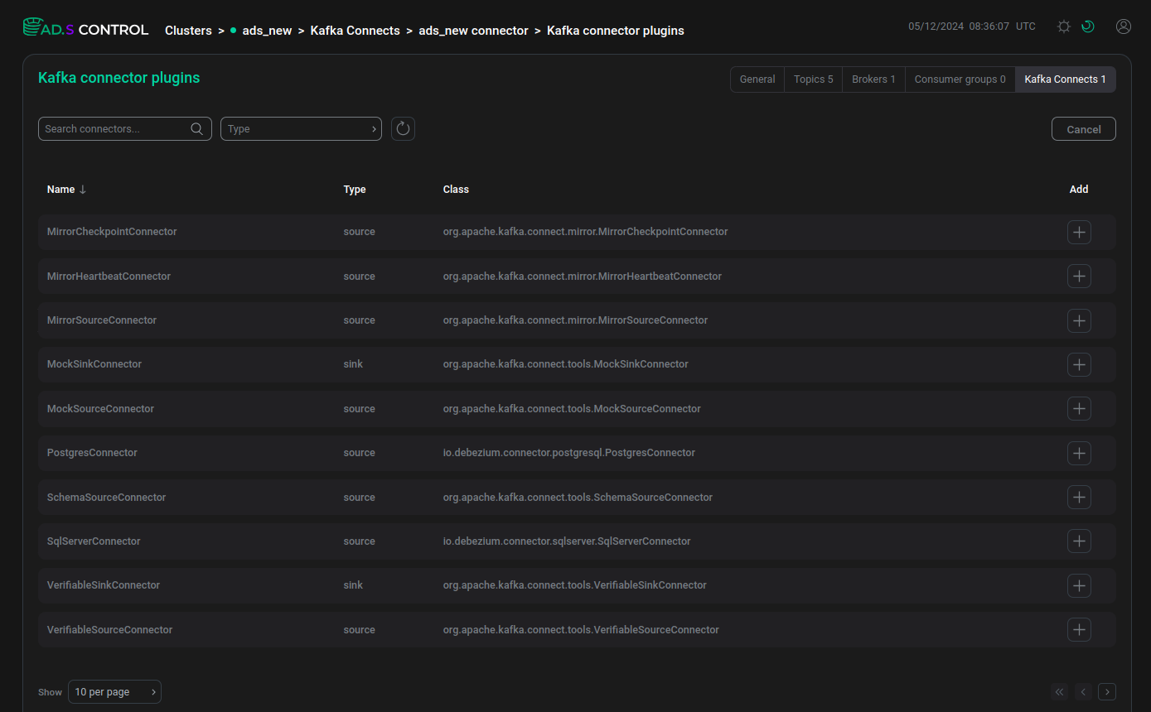
Task: Click the VerifiableSourceConnector name
Action: (x=109, y=630)
